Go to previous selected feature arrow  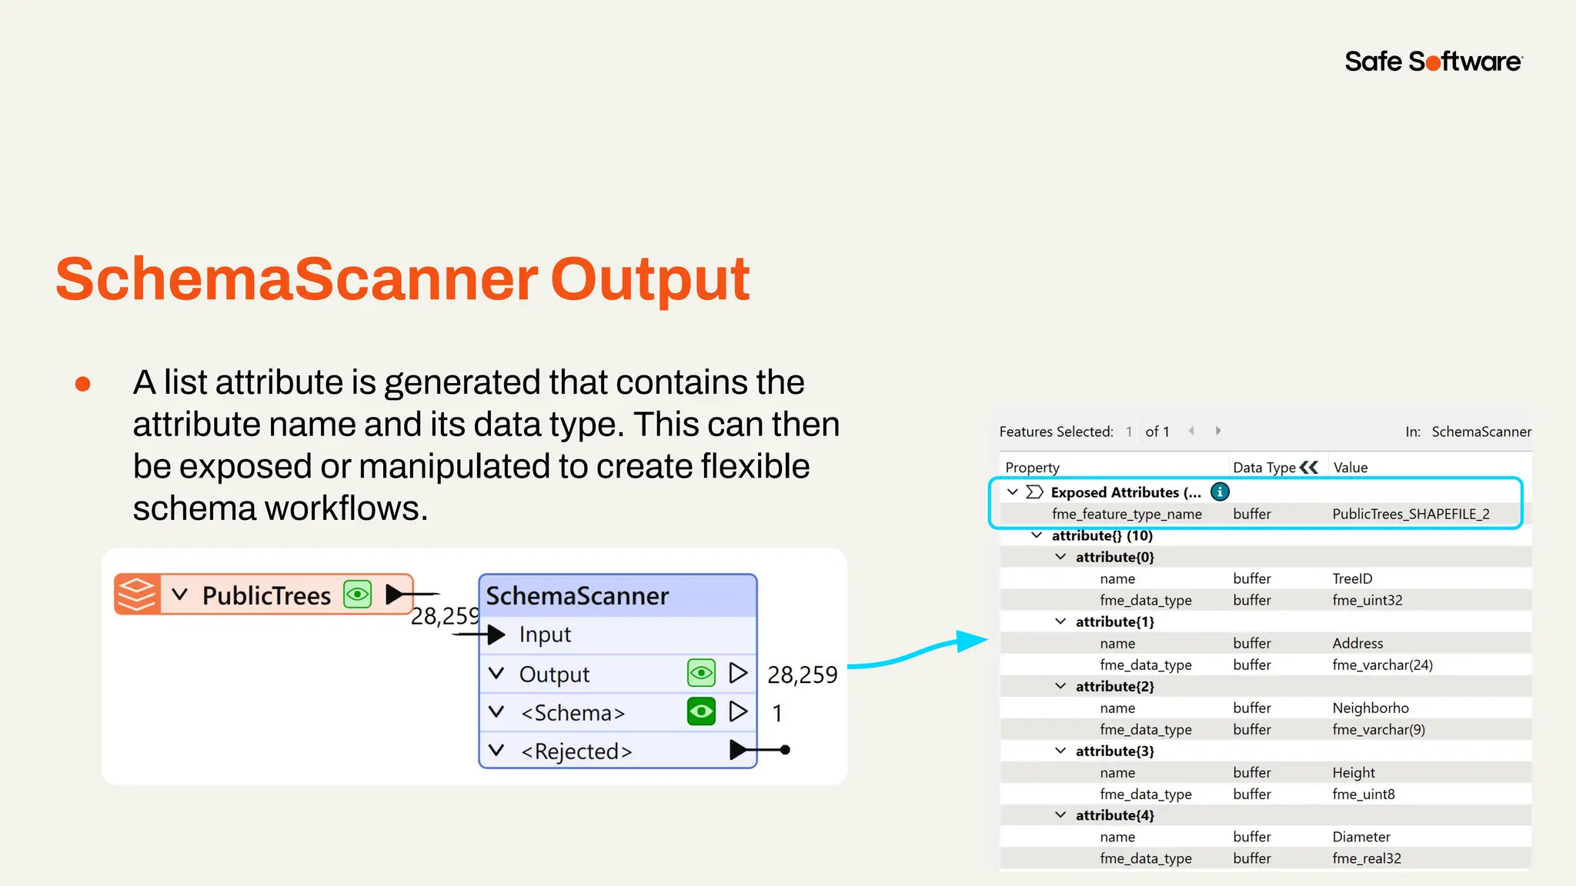pyautogui.click(x=1191, y=431)
